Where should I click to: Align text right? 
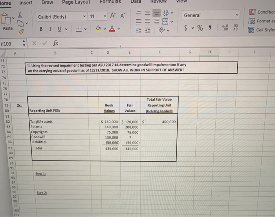pos(156,22)
